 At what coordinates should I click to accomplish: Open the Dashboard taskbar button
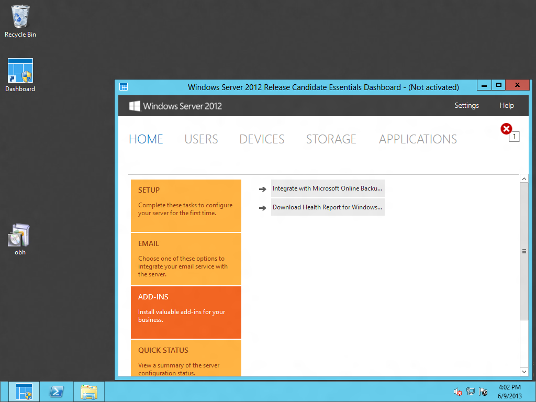24,392
